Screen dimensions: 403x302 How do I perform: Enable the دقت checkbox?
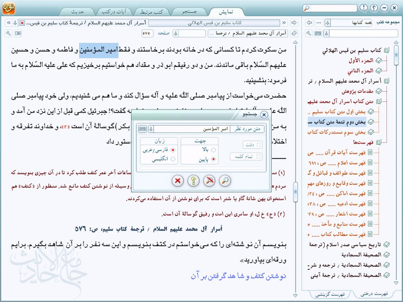259,145
